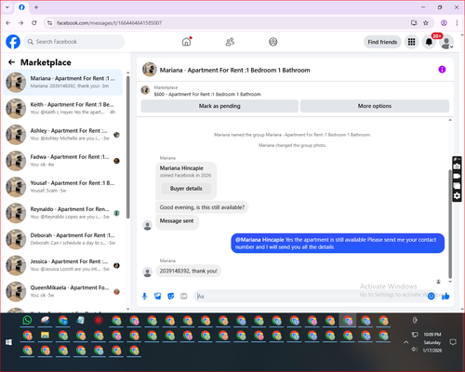Go back using the Marketplace arrow
Viewport: 465px width, 372px height.
[11, 62]
